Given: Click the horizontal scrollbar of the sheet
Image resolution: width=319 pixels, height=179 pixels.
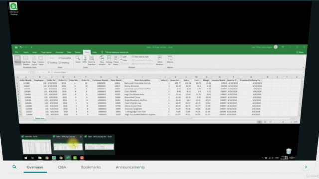Looking at the screenshot, I should point(242,118).
